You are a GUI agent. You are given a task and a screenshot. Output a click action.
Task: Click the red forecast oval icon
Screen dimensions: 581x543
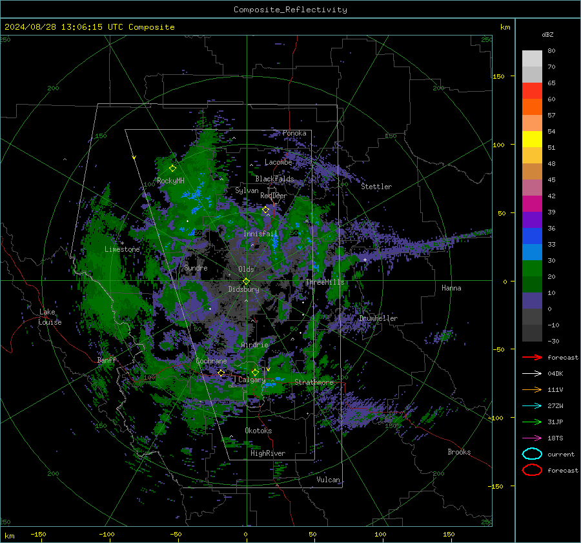coord(532,470)
